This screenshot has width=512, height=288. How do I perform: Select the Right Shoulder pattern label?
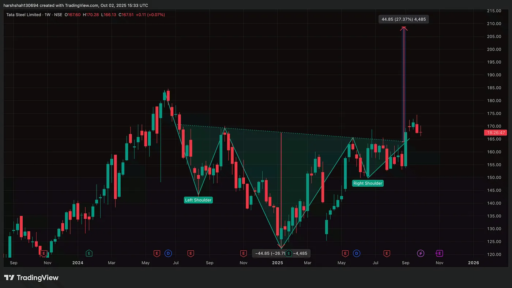(368, 183)
